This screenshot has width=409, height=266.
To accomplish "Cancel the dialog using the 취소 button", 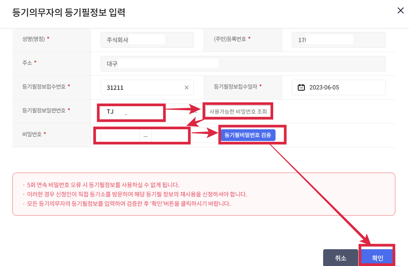I will tap(340, 257).
